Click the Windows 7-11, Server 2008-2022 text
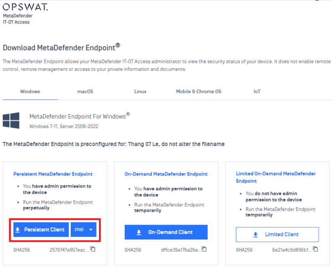Screen dimensions: 332x267 [64, 126]
